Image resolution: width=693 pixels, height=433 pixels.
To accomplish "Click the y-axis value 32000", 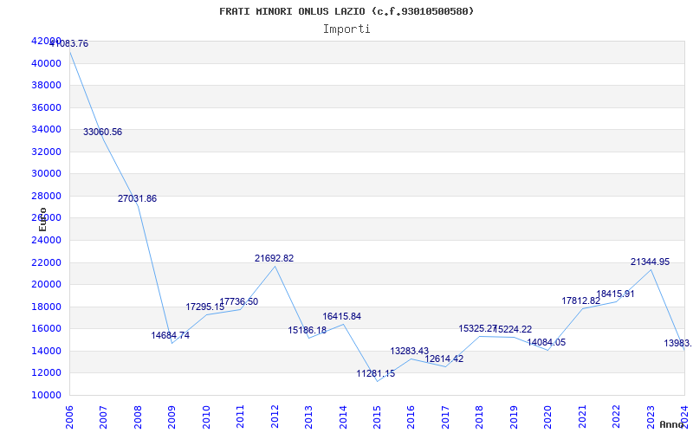I will 46,152.
